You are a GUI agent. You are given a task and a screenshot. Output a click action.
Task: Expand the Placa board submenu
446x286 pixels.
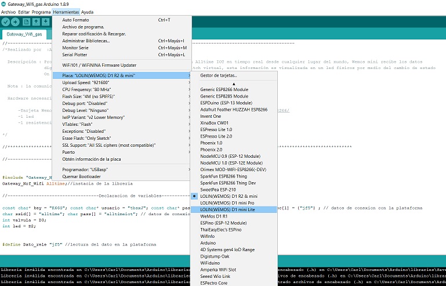pos(122,75)
